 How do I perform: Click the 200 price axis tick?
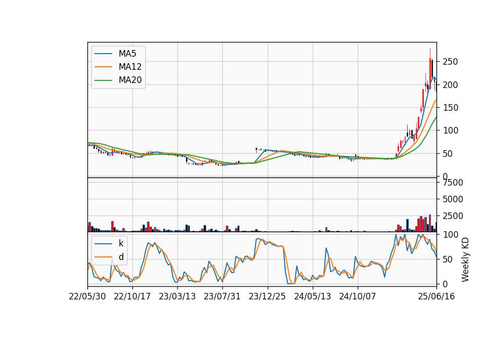[450, 84]
